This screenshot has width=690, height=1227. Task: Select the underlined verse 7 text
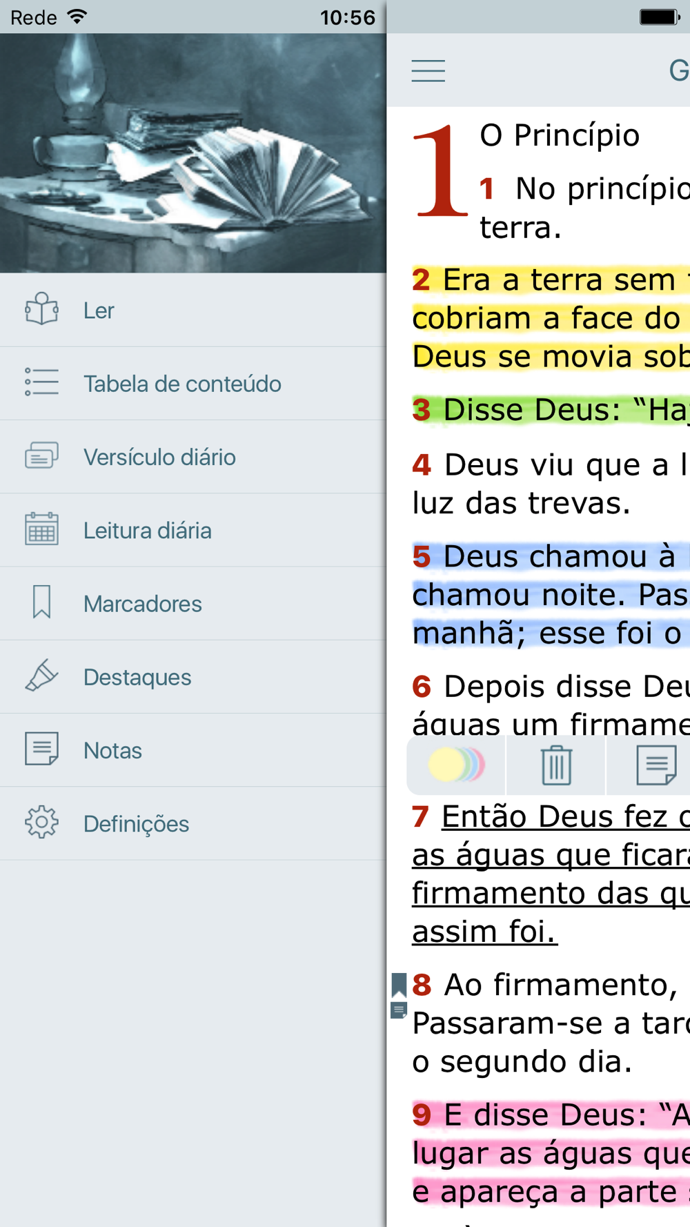coord(551,874)
